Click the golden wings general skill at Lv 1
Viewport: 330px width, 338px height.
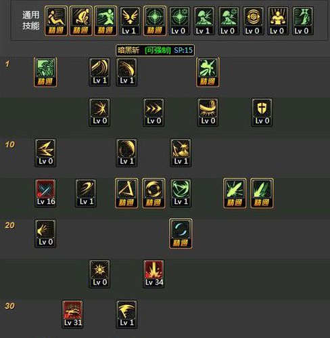click(130, 21)
